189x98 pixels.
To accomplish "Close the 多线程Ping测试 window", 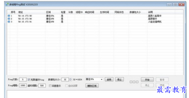I will (182, 4).
